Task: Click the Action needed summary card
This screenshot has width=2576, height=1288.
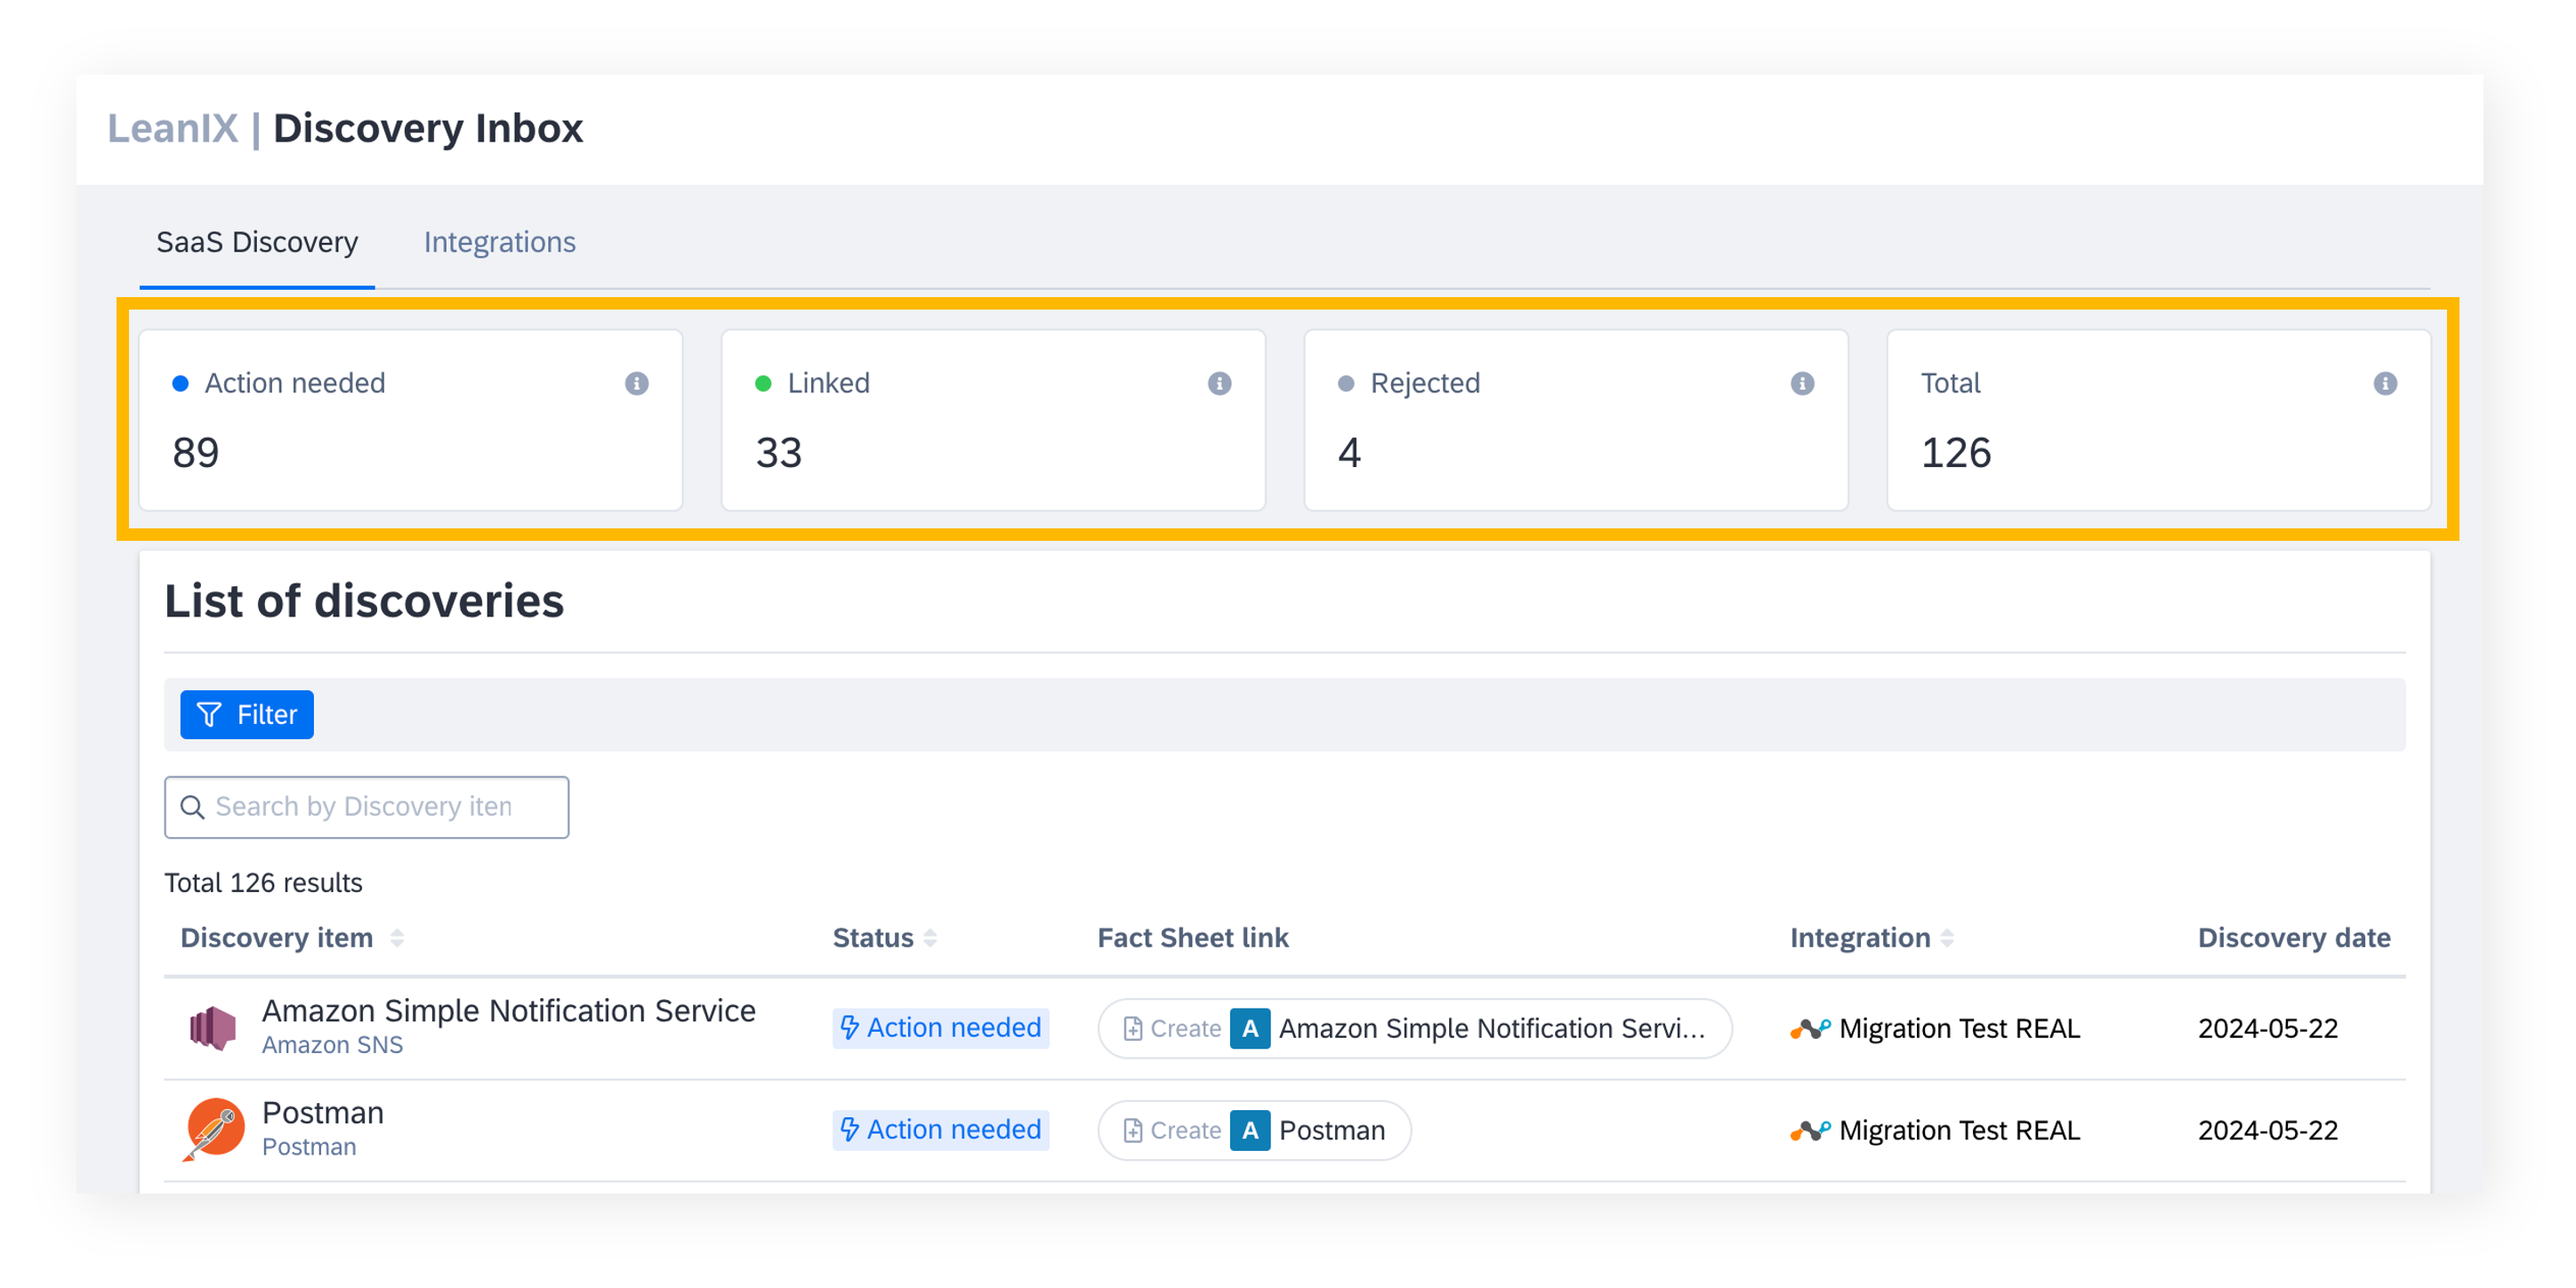Action: tap(410, 420)
